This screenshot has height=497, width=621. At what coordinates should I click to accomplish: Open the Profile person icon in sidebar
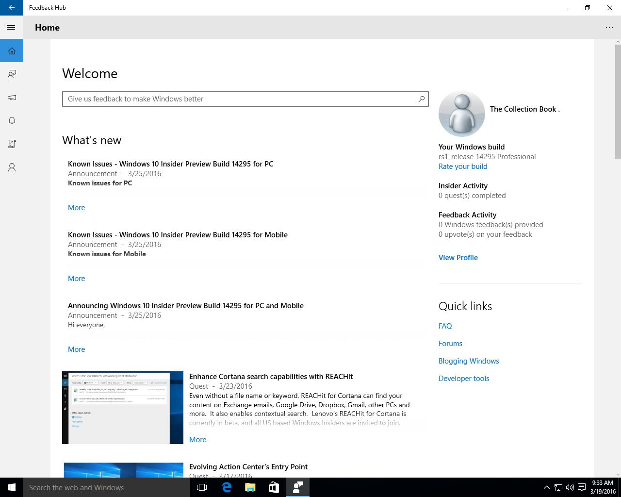12,167
